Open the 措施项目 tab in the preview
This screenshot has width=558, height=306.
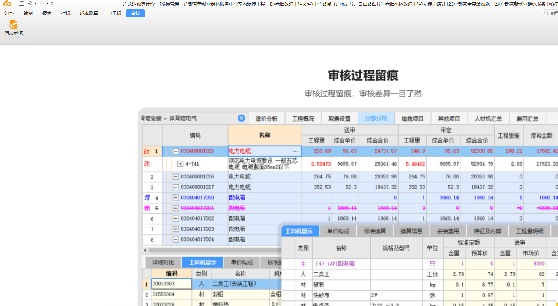[412, 119]
